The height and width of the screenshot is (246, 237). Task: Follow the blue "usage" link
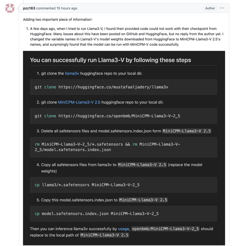pos(123,229)
